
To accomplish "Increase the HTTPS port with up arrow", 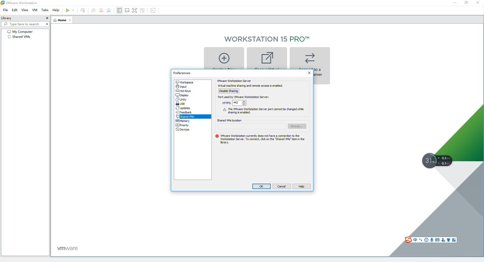I will 244,102.
